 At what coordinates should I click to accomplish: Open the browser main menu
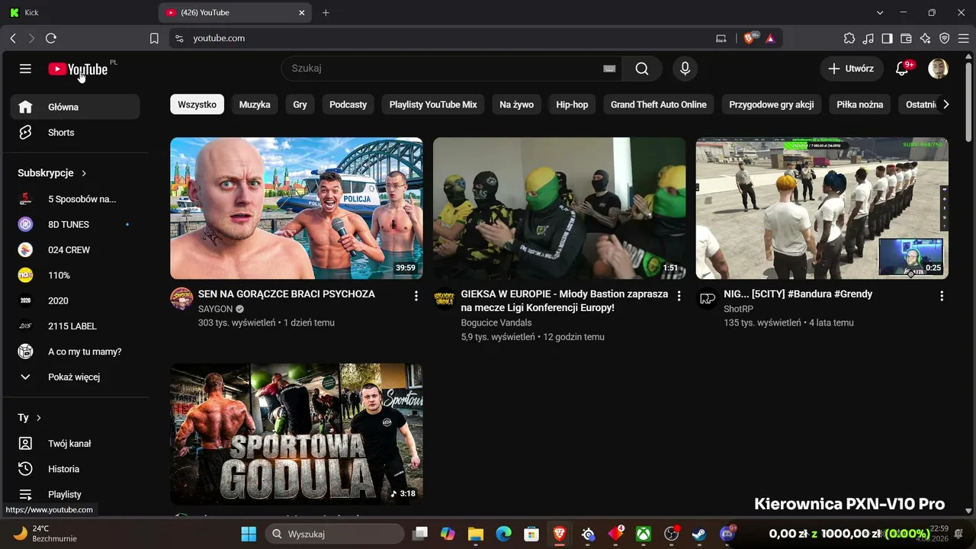(x=964, y=38)
